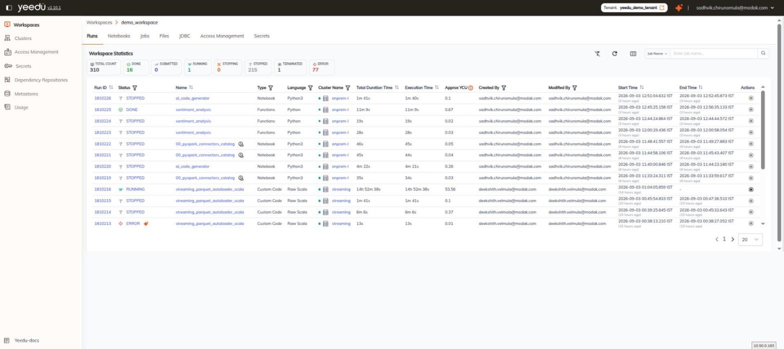Sort by End Time column
The width and height of the screenshot is (784, 349).
tap(700, 88)
